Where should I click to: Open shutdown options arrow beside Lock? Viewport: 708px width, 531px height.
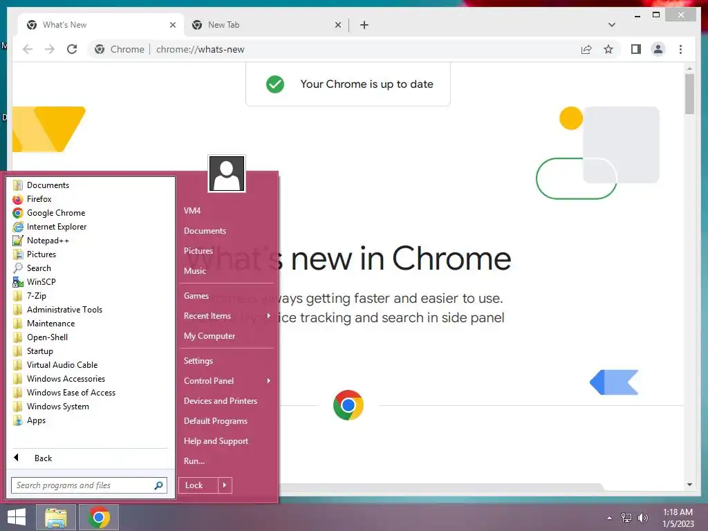225,485
